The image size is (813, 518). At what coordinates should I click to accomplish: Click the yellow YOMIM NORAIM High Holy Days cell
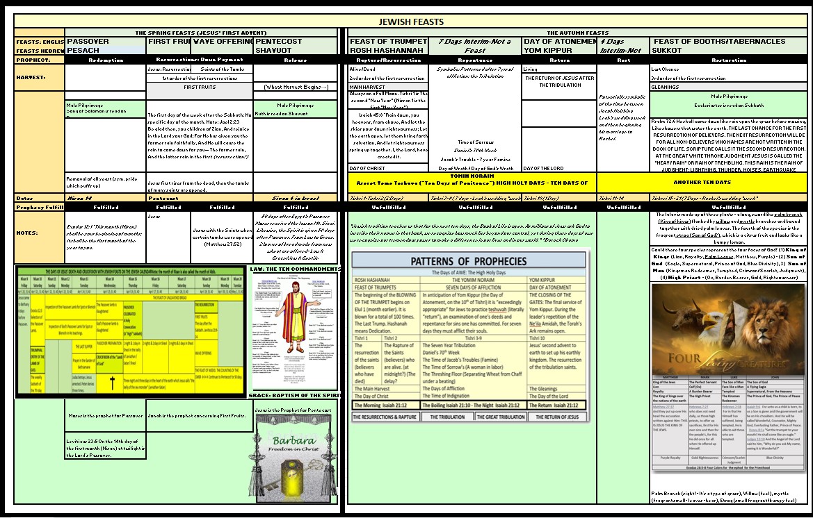tap(471, 182)
